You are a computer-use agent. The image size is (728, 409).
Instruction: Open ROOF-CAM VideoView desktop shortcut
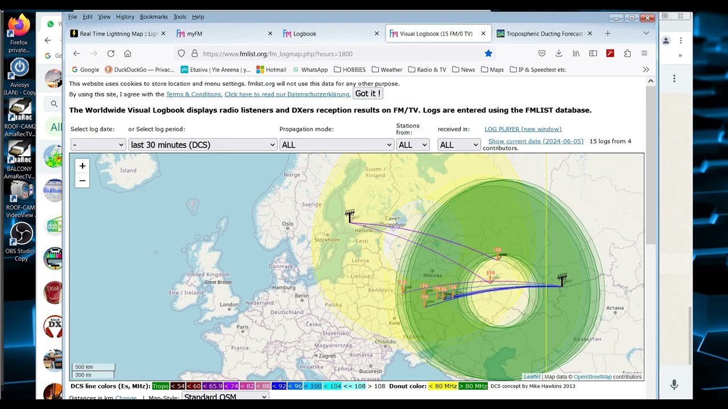[20, 199]
